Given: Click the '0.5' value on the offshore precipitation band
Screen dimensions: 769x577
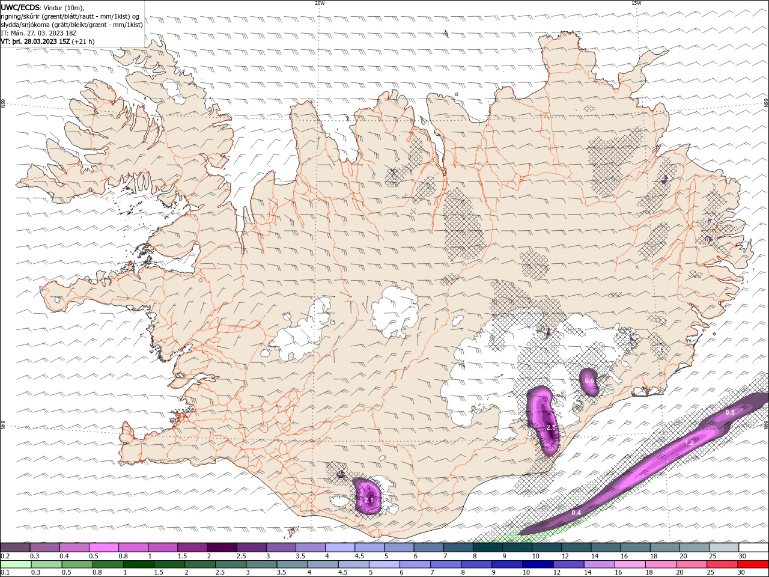Looking at the screenshot, I should [730, 412].
